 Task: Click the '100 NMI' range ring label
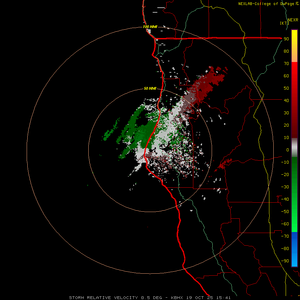click(150, 27)
